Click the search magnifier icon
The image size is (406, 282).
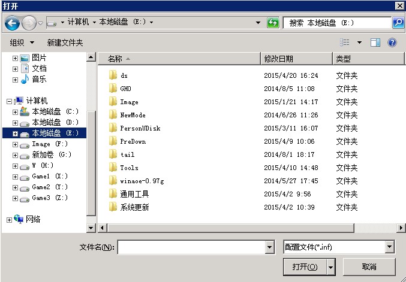pyautogui.click(x=398, y=23)
